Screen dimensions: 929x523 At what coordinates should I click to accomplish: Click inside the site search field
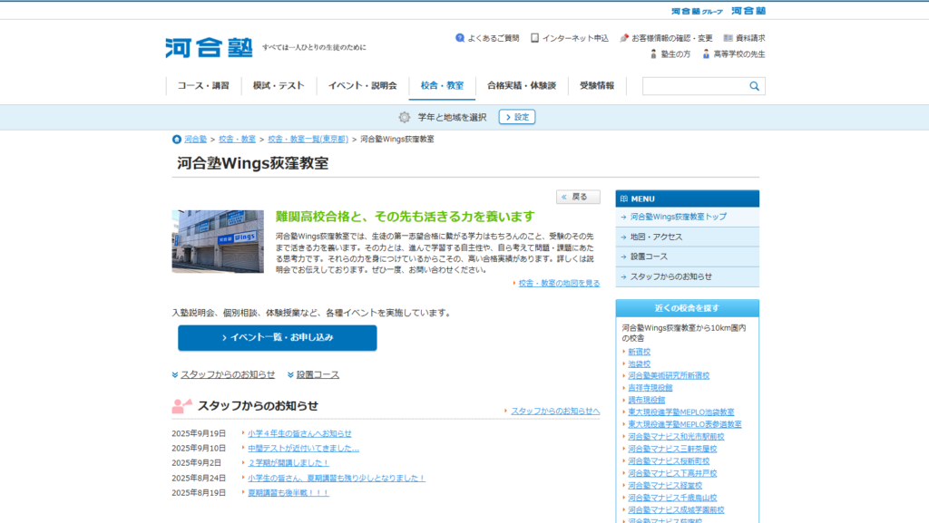click(x=694, y=86)
